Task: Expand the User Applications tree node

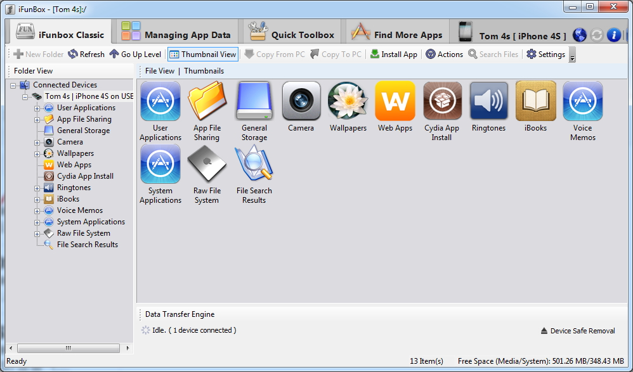Action: tap(37, 108)
